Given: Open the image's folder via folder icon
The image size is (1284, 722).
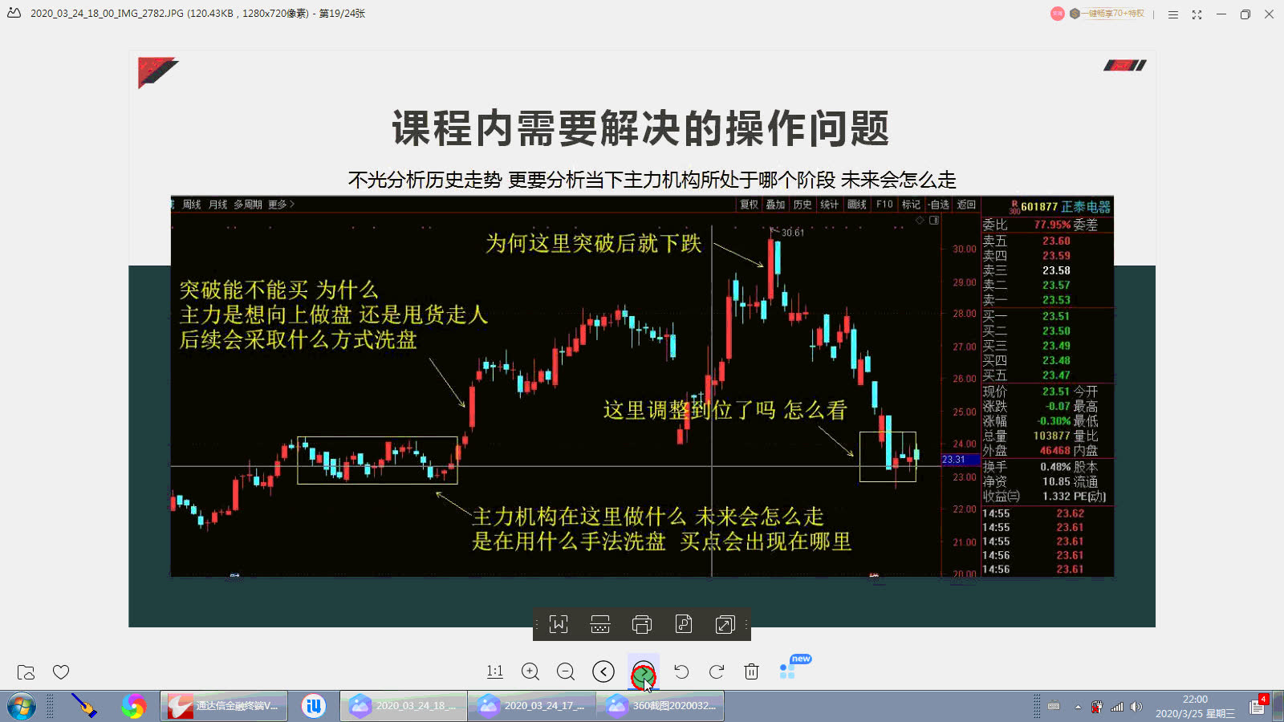Looking at the screenshot, I should coord(26,672).
